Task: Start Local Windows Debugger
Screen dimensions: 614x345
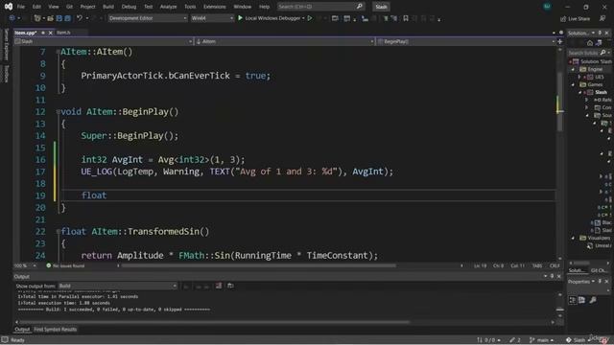Action: click(x=271, y=18)
